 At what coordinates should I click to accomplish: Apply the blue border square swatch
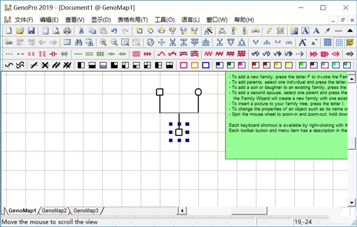pos(206,65)
